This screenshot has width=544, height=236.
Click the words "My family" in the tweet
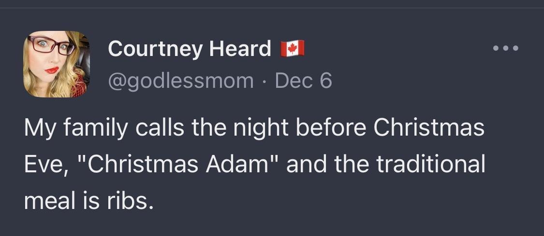click(71, 129)
